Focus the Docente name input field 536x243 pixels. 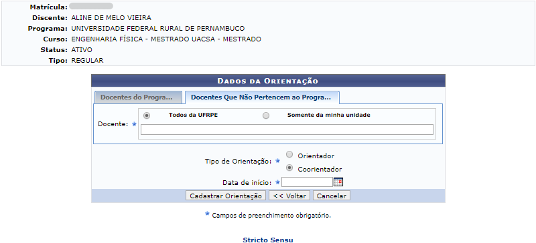point(287,130)
